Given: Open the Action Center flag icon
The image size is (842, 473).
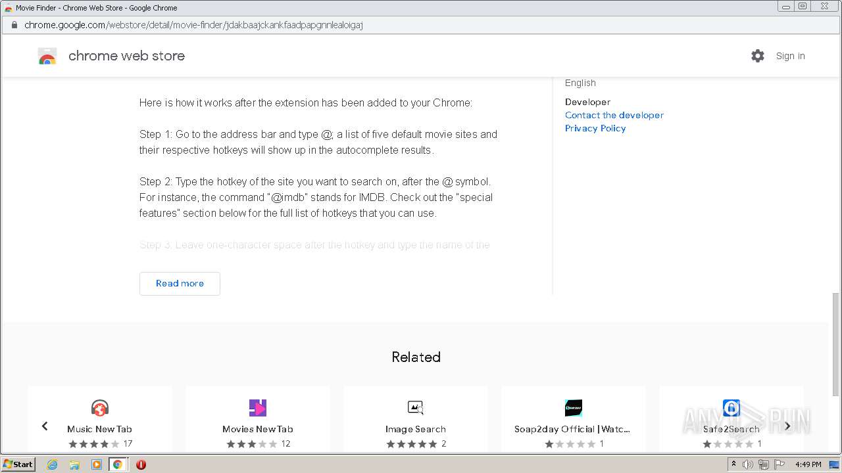Looking at the screenshot, I should (x=780, y=464).
